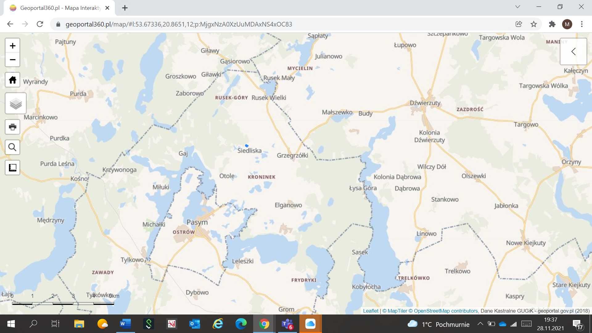Click the zoom in (+) button
This screenshot has height=333, width=592.
coord(12,46)
